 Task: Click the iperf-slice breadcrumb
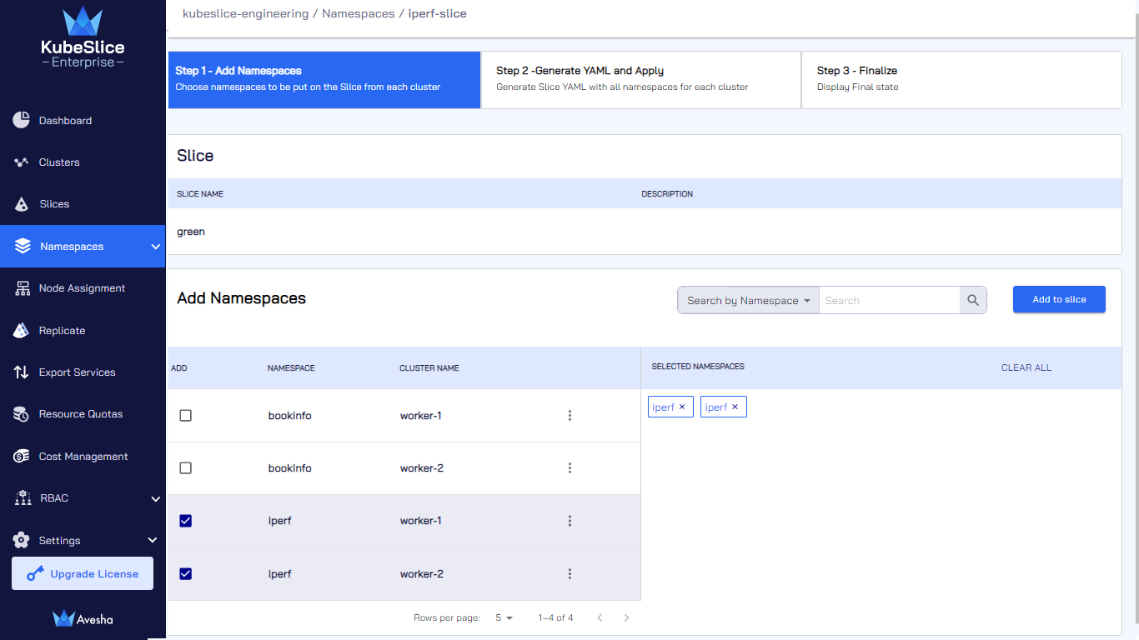click(x=438, y=14)
